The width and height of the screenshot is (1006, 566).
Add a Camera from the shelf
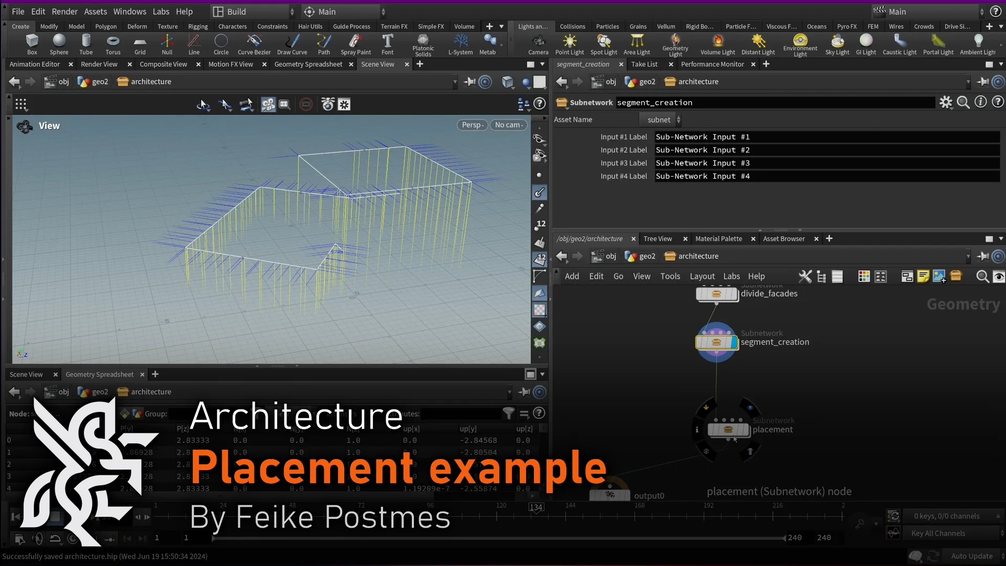click(538, 44)
